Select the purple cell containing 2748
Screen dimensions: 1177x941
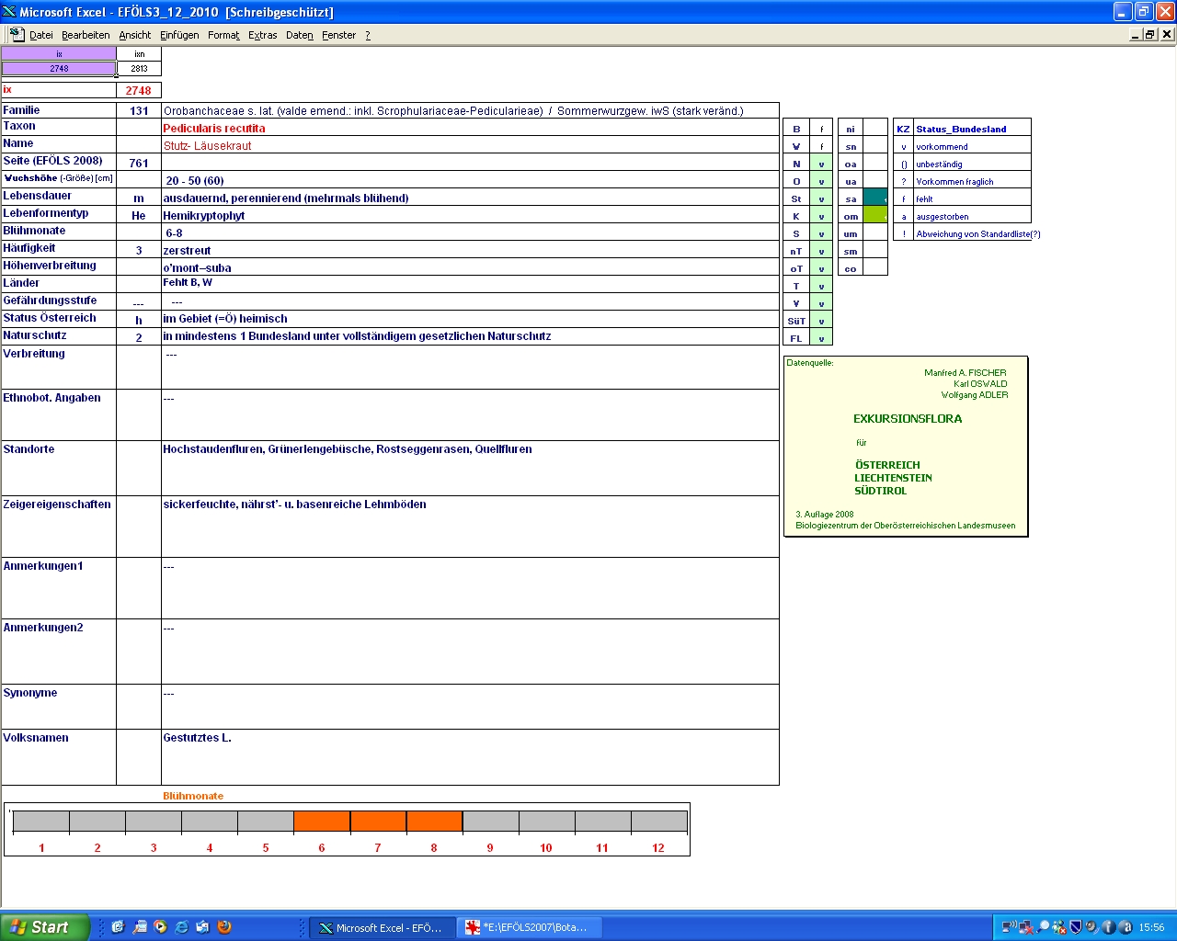pos(59,68)
